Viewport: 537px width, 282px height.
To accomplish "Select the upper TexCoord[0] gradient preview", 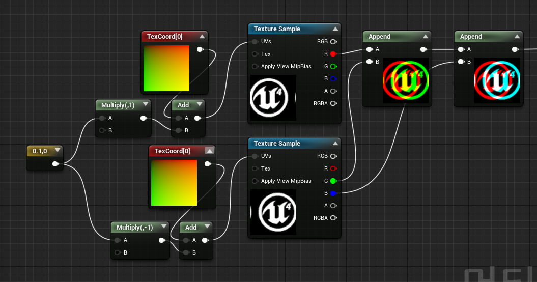I will 166,68.
